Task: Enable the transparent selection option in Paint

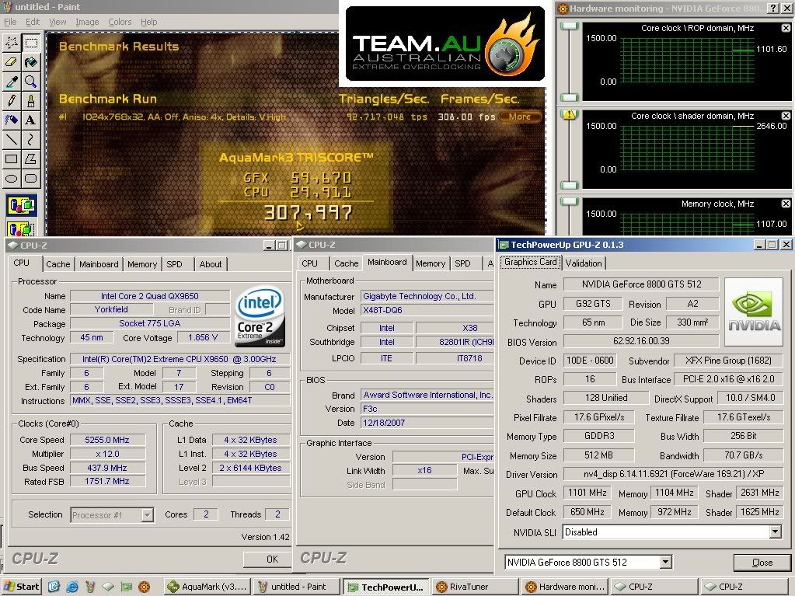Action: point(21,228)
